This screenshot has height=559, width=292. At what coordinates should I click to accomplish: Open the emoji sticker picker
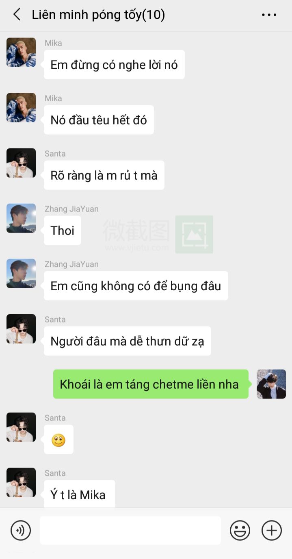240,531
